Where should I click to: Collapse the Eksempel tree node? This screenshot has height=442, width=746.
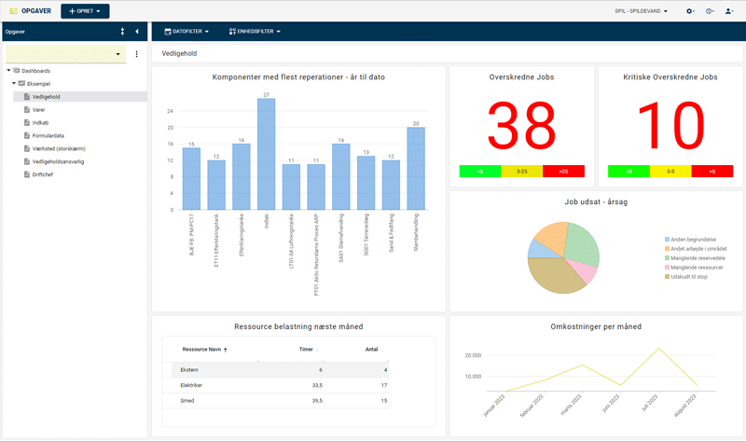click(14, 83)
